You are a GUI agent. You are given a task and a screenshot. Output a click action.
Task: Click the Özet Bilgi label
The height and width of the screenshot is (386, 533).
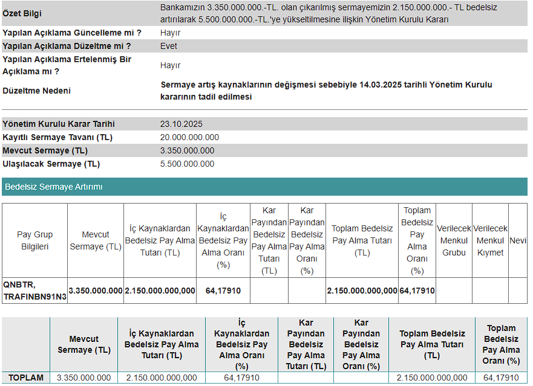coord(22,13)
